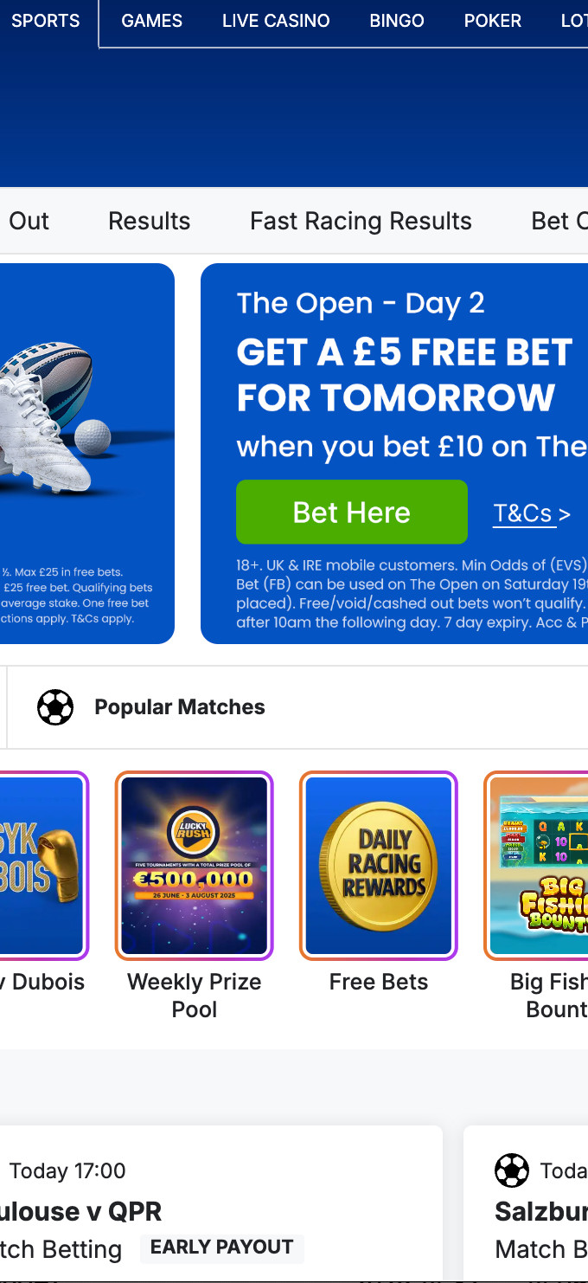This screenshot has width=588, height=1283.
Task: Open Fast Racing Results
Action: pyautogui.click(x=361, y=221)
